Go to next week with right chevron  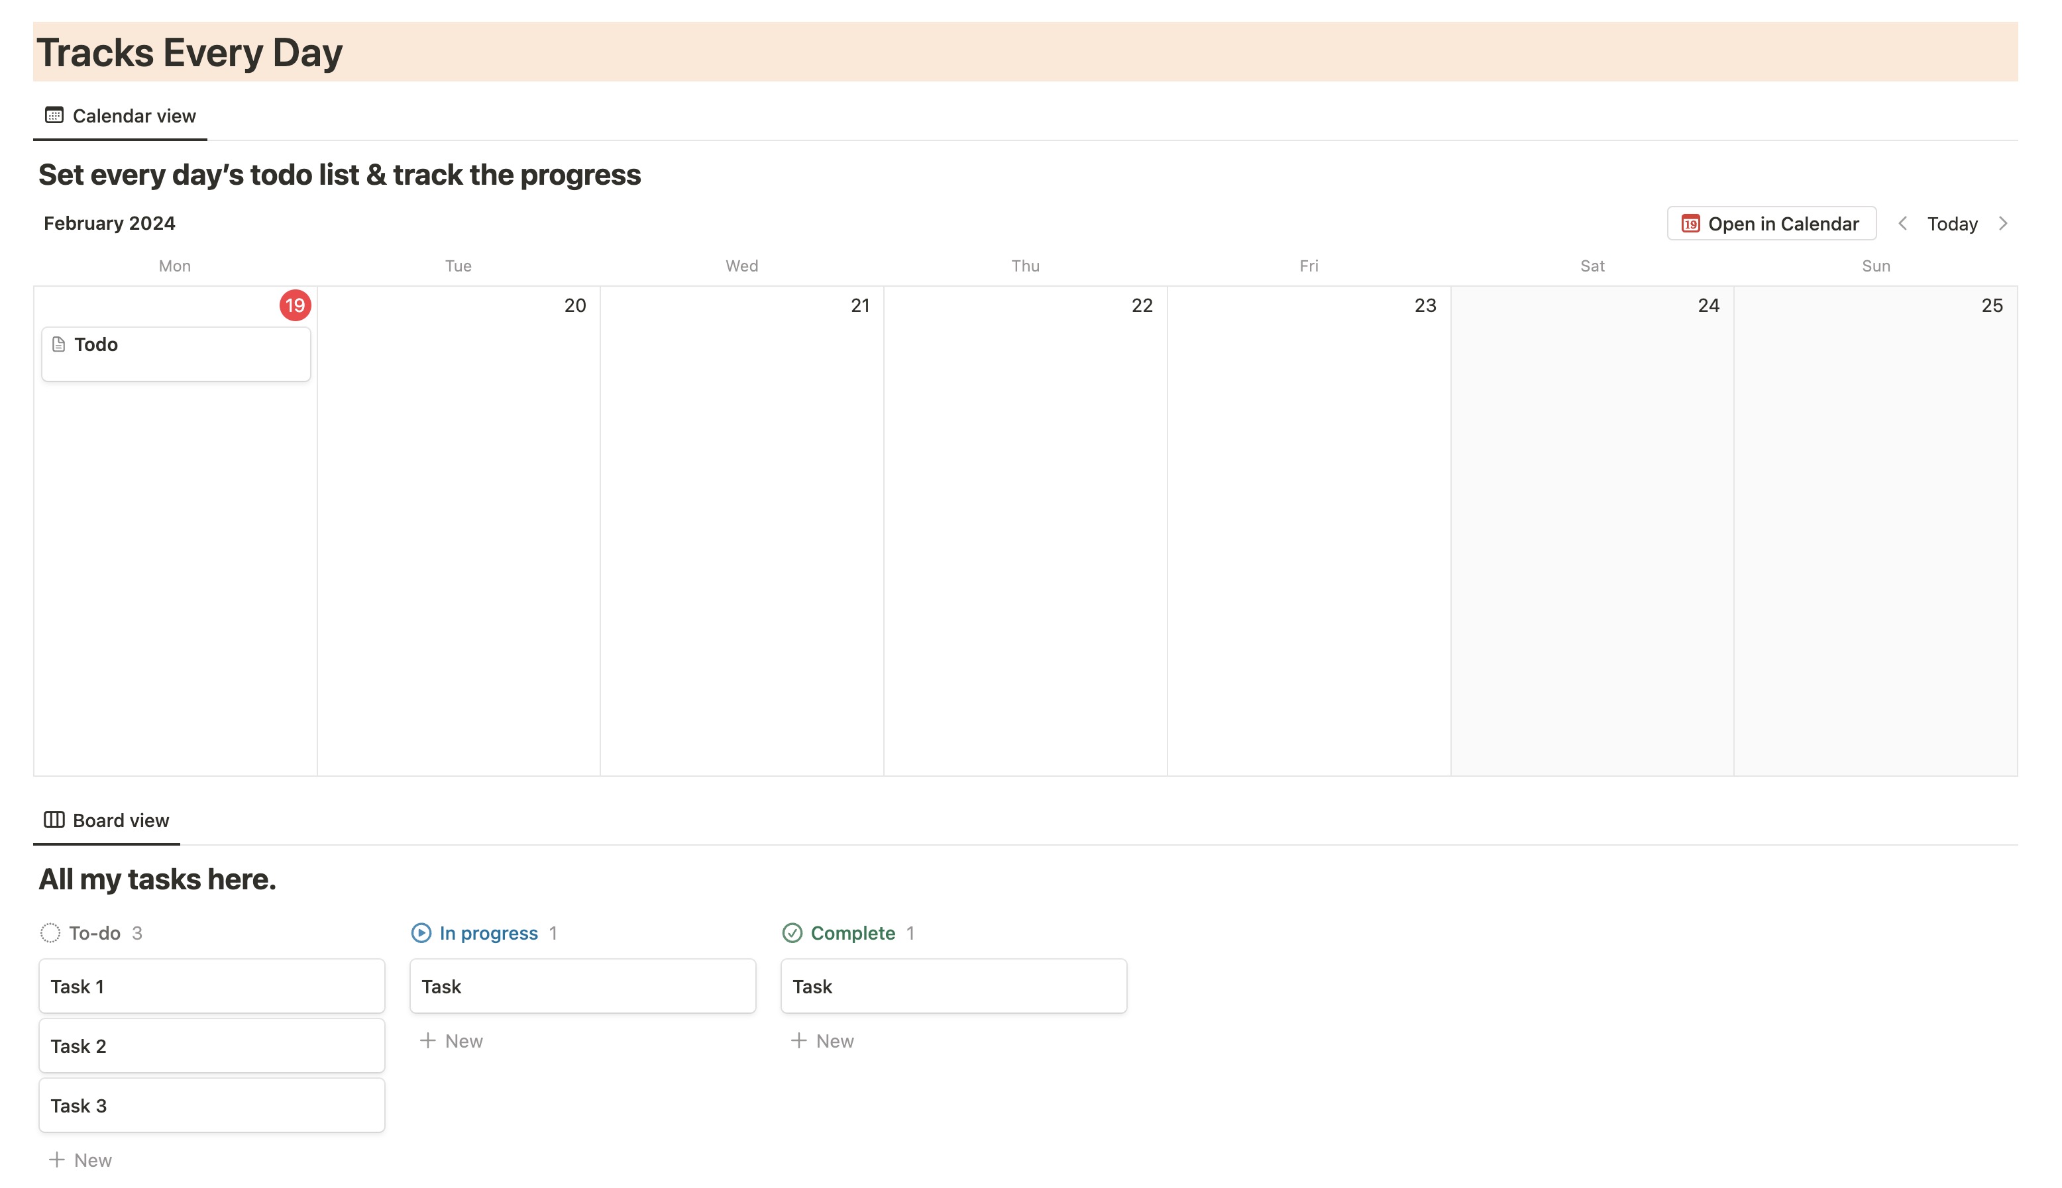[x=2003, y=224]
